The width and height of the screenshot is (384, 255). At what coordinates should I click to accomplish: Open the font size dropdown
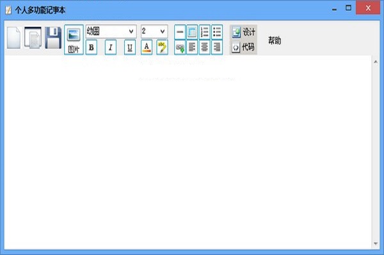tap(154, 31)
